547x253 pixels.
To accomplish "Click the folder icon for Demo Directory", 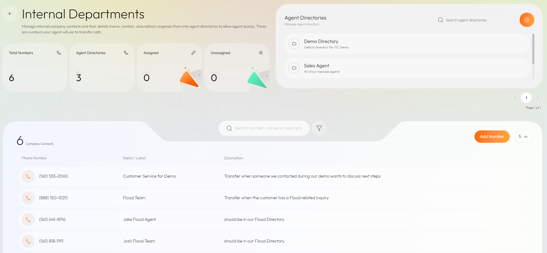I will pos(294,44).
